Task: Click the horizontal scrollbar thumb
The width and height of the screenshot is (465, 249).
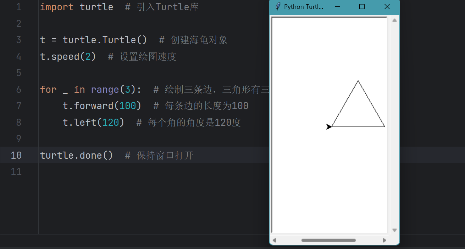Action: (328, 240)
